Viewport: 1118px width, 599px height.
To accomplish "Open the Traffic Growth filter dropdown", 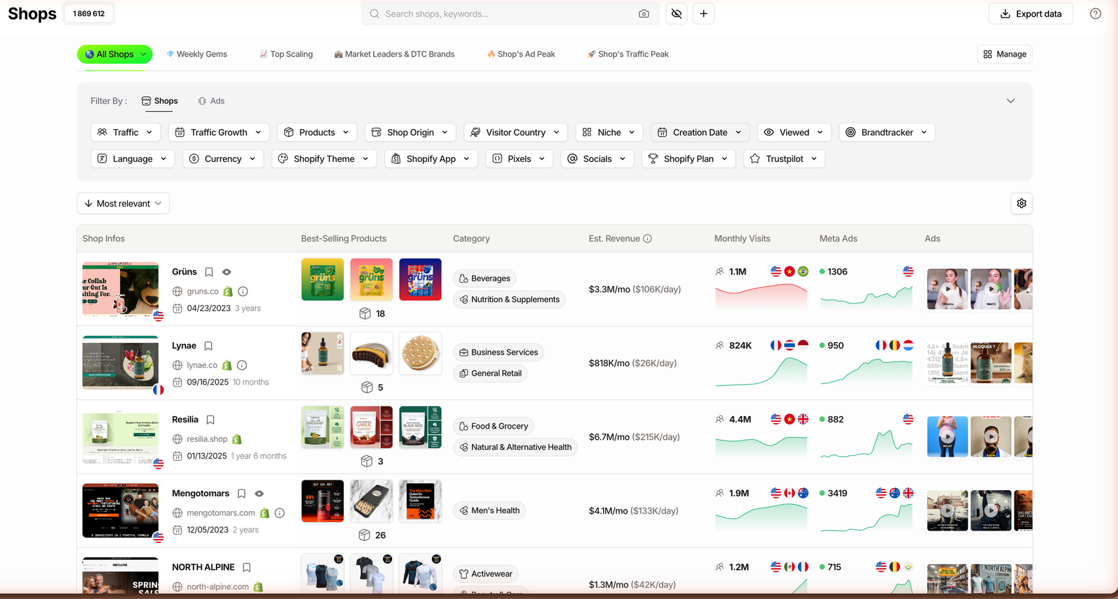I will click(219, 133).
